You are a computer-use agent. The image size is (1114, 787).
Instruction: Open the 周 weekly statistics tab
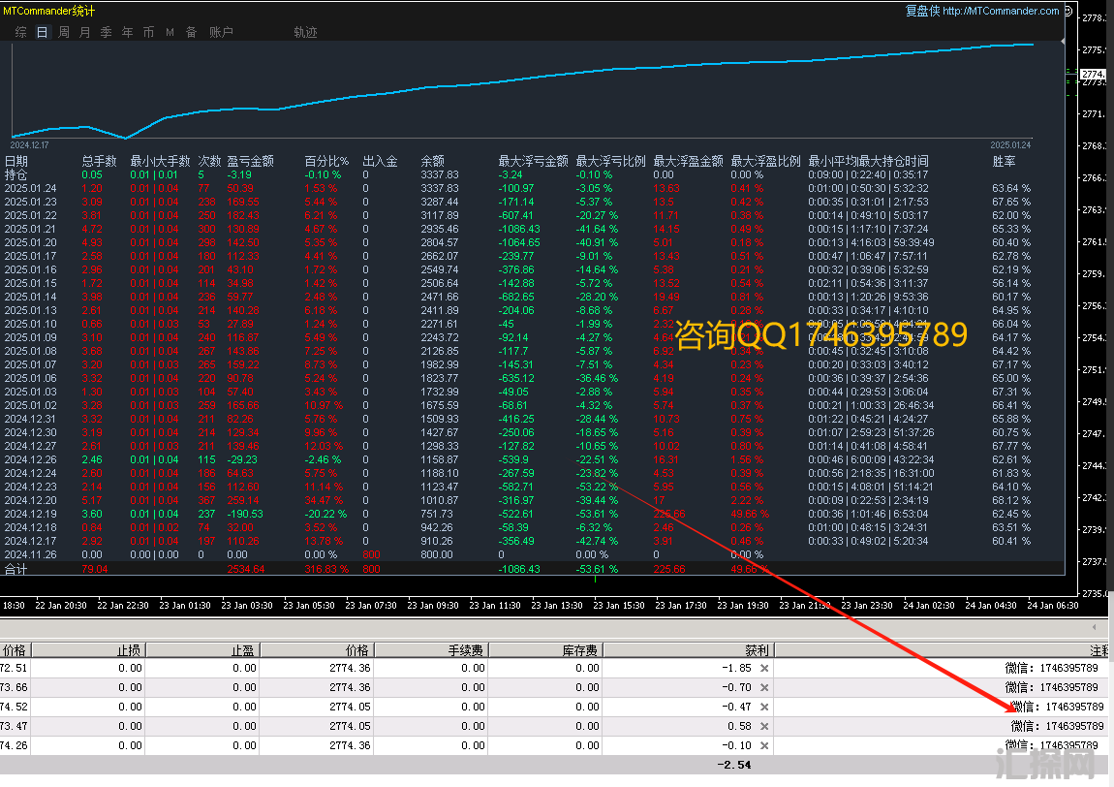coord(64,32)
